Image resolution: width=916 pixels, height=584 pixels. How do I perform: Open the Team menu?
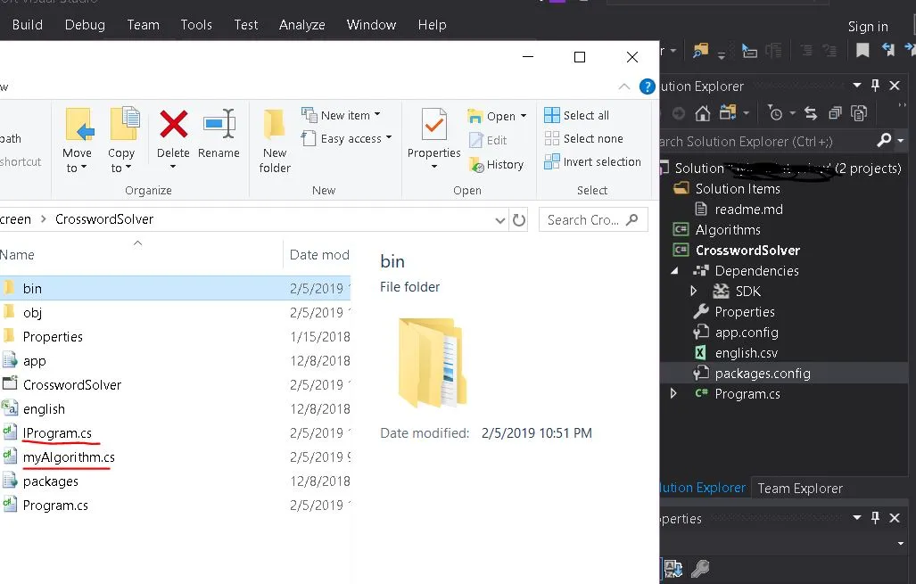(143, 25)
